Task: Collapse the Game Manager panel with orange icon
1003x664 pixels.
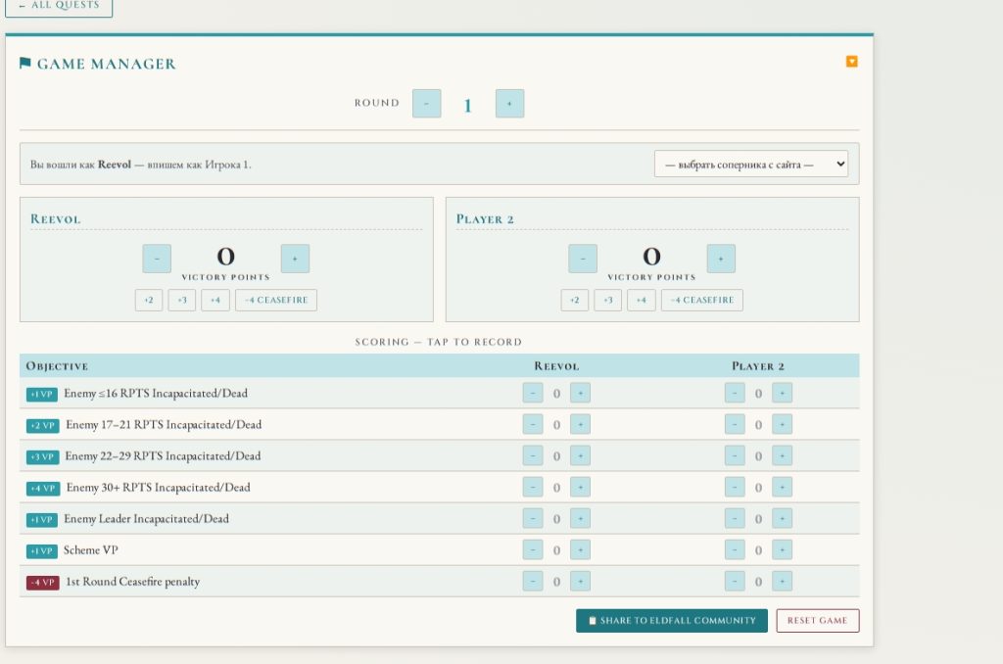Action: click(x=851, y=62)
